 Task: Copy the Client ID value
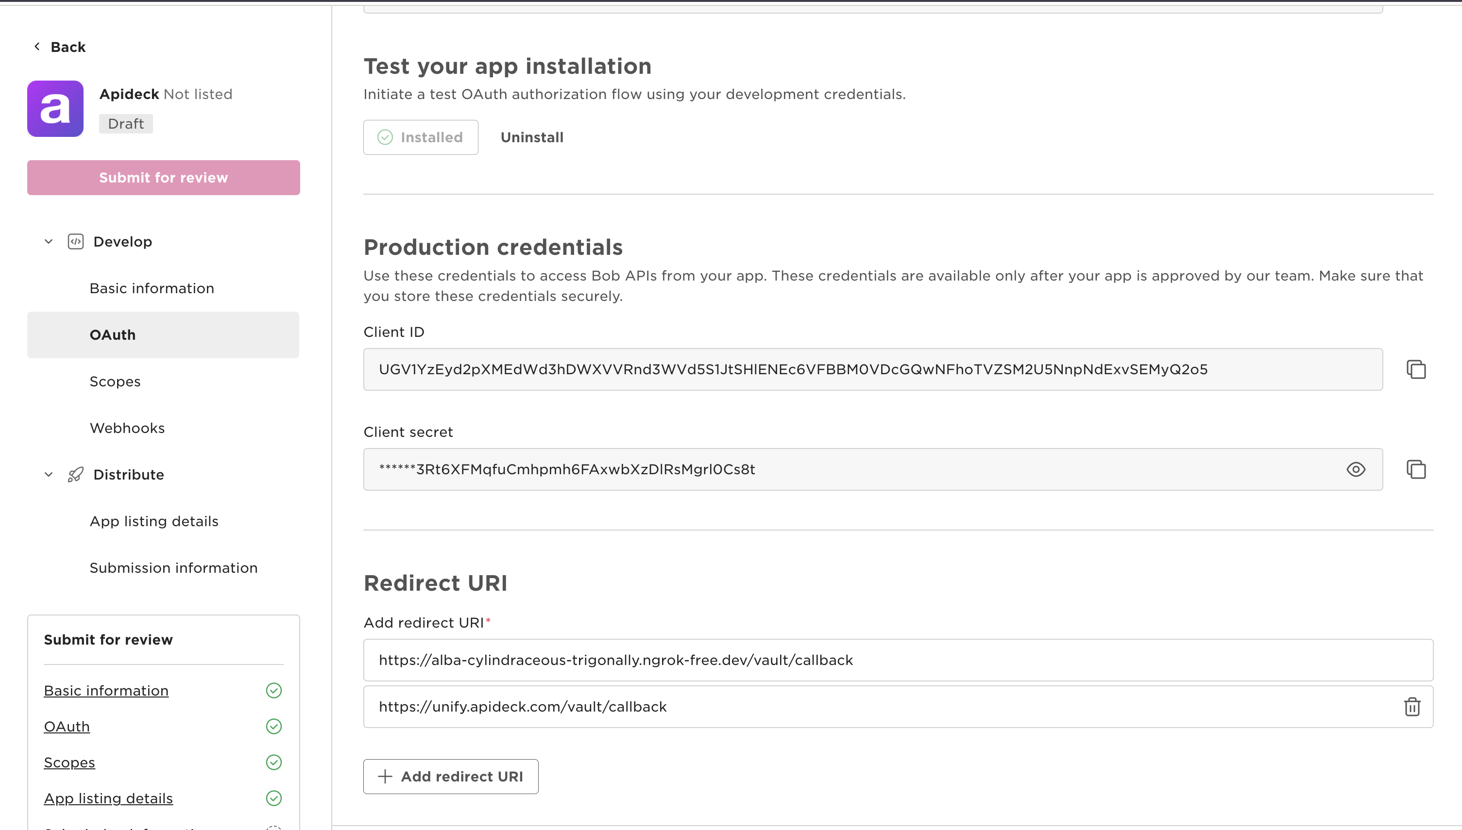(1416, 369)
